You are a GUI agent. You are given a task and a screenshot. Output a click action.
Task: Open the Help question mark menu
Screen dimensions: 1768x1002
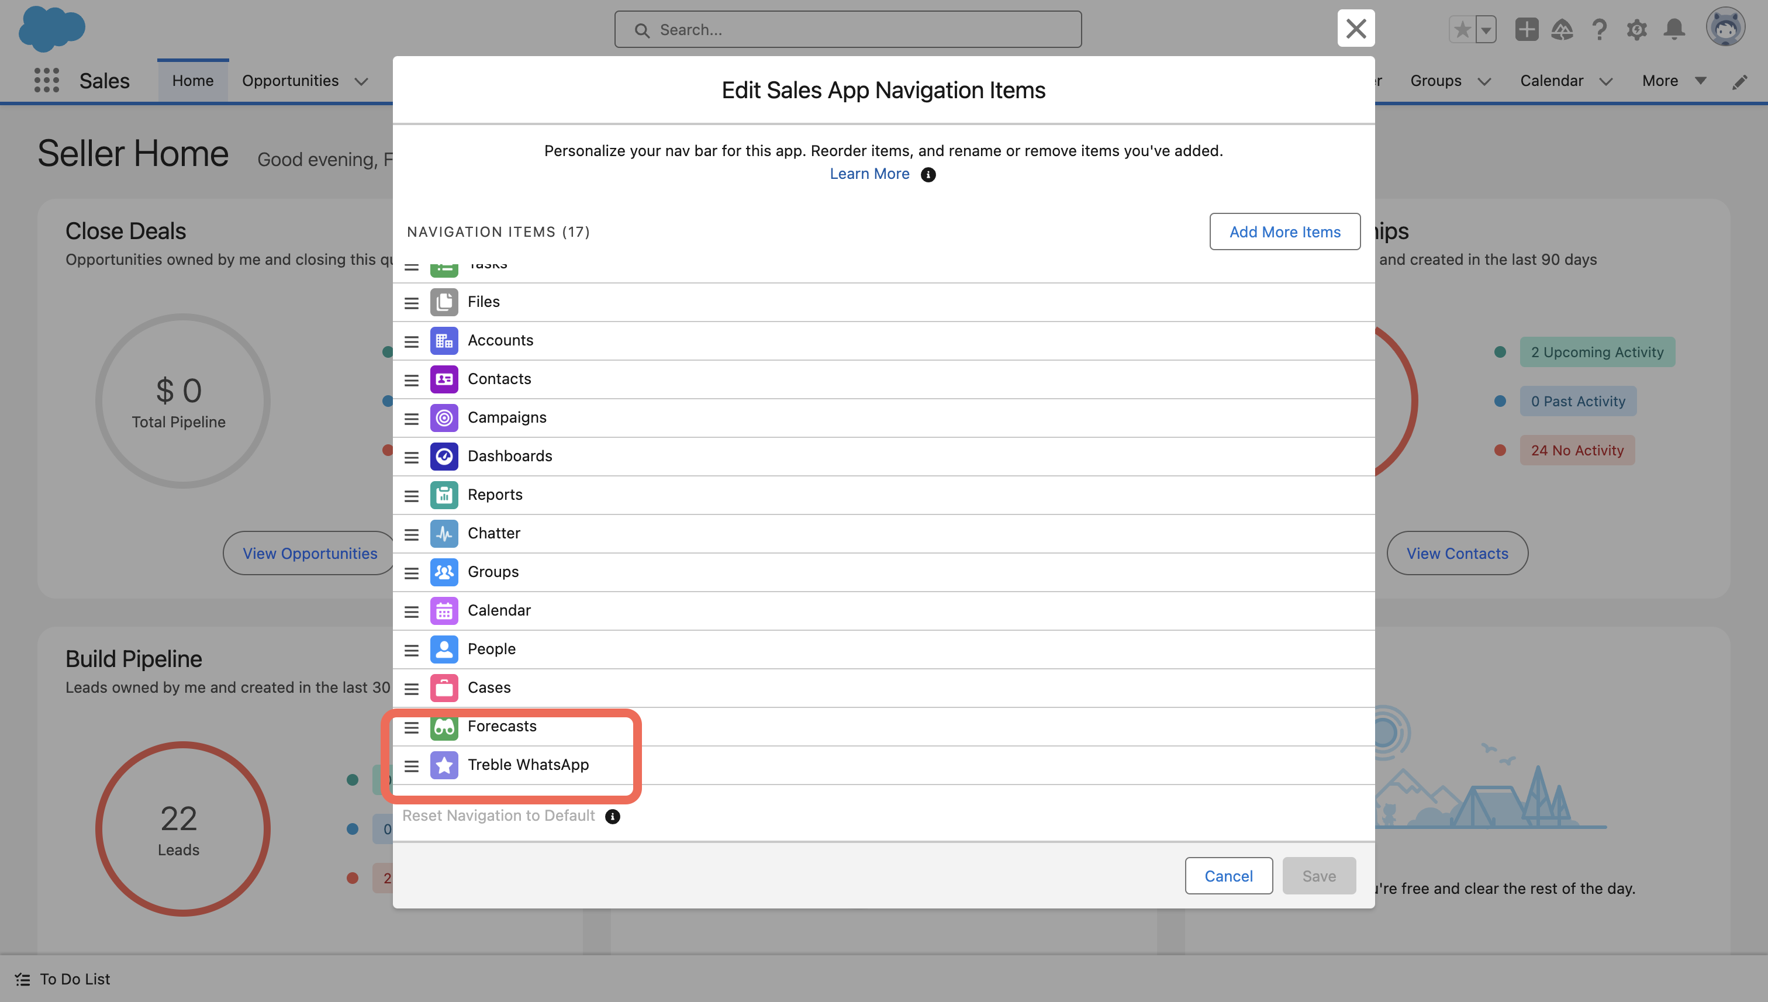(x=1600, y=30)
